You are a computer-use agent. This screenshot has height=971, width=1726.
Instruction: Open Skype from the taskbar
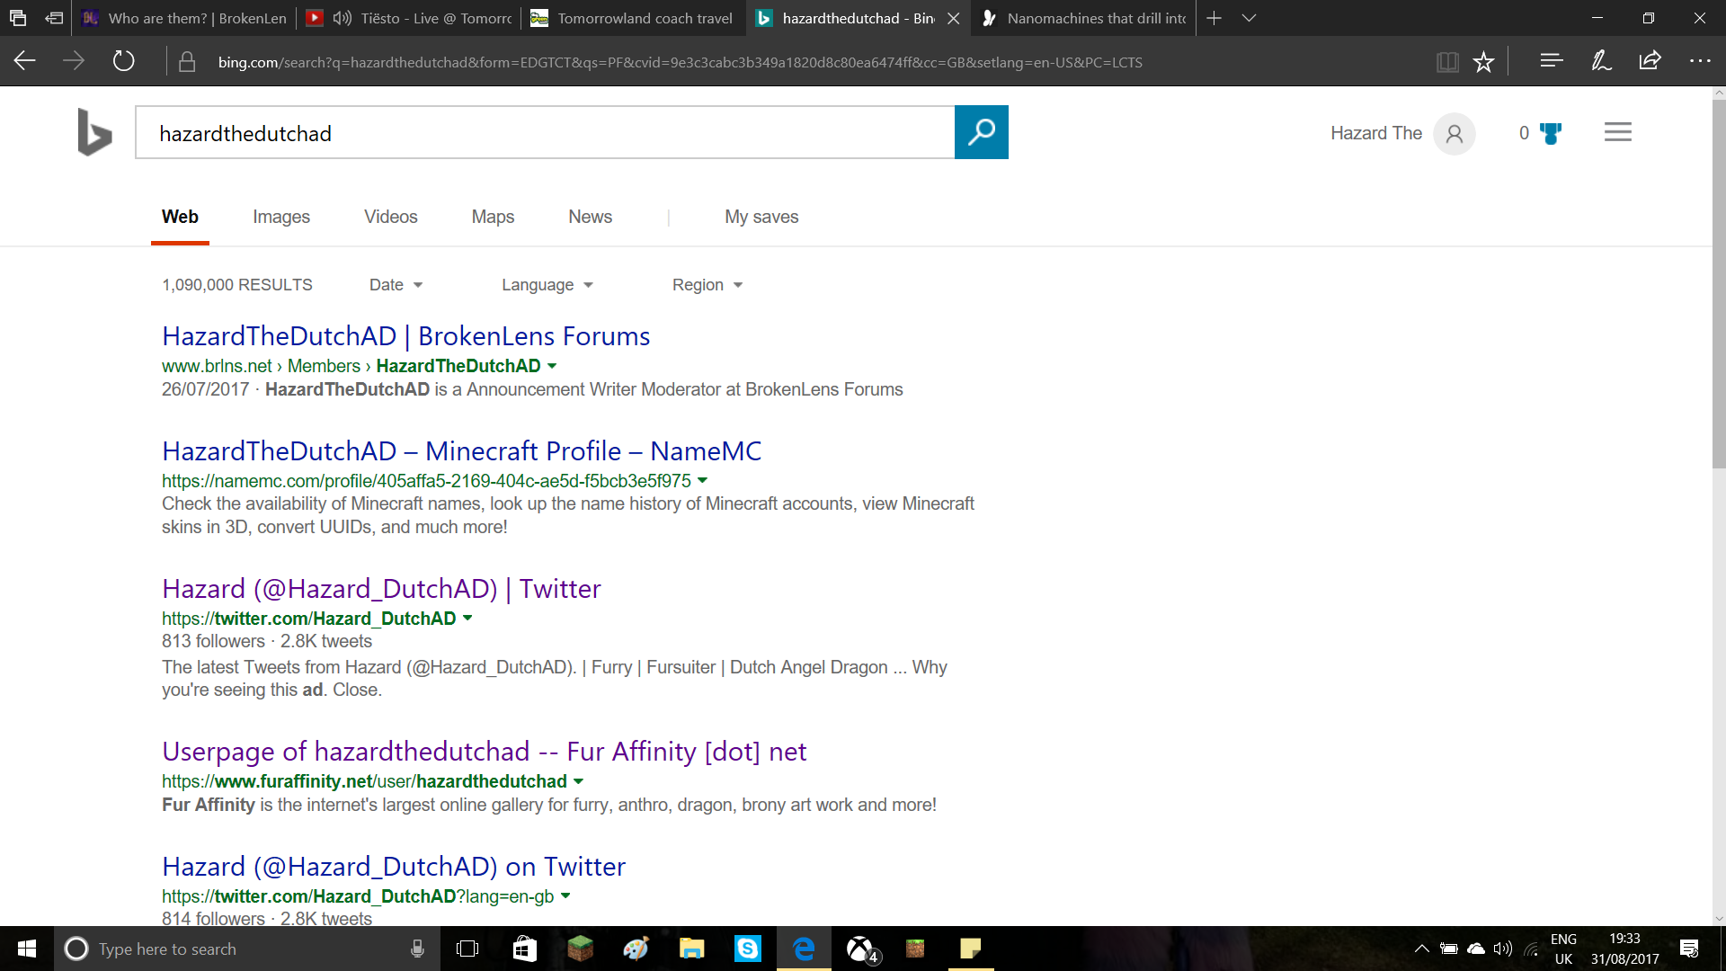tap(747, 949)
